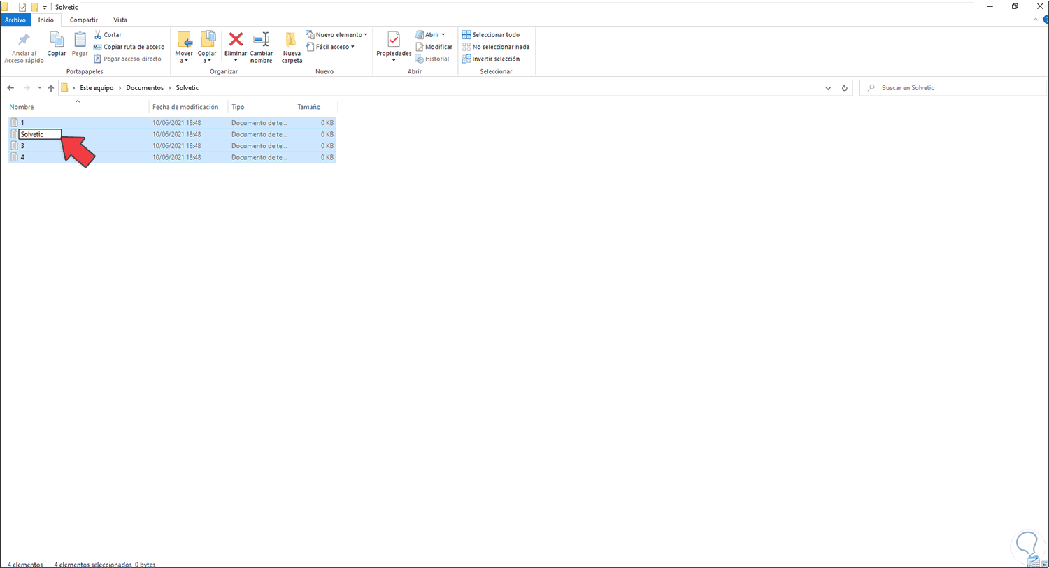1049x568 pixels.
Task: Go to Documentos in the address bar
Action: coord(145,88)
